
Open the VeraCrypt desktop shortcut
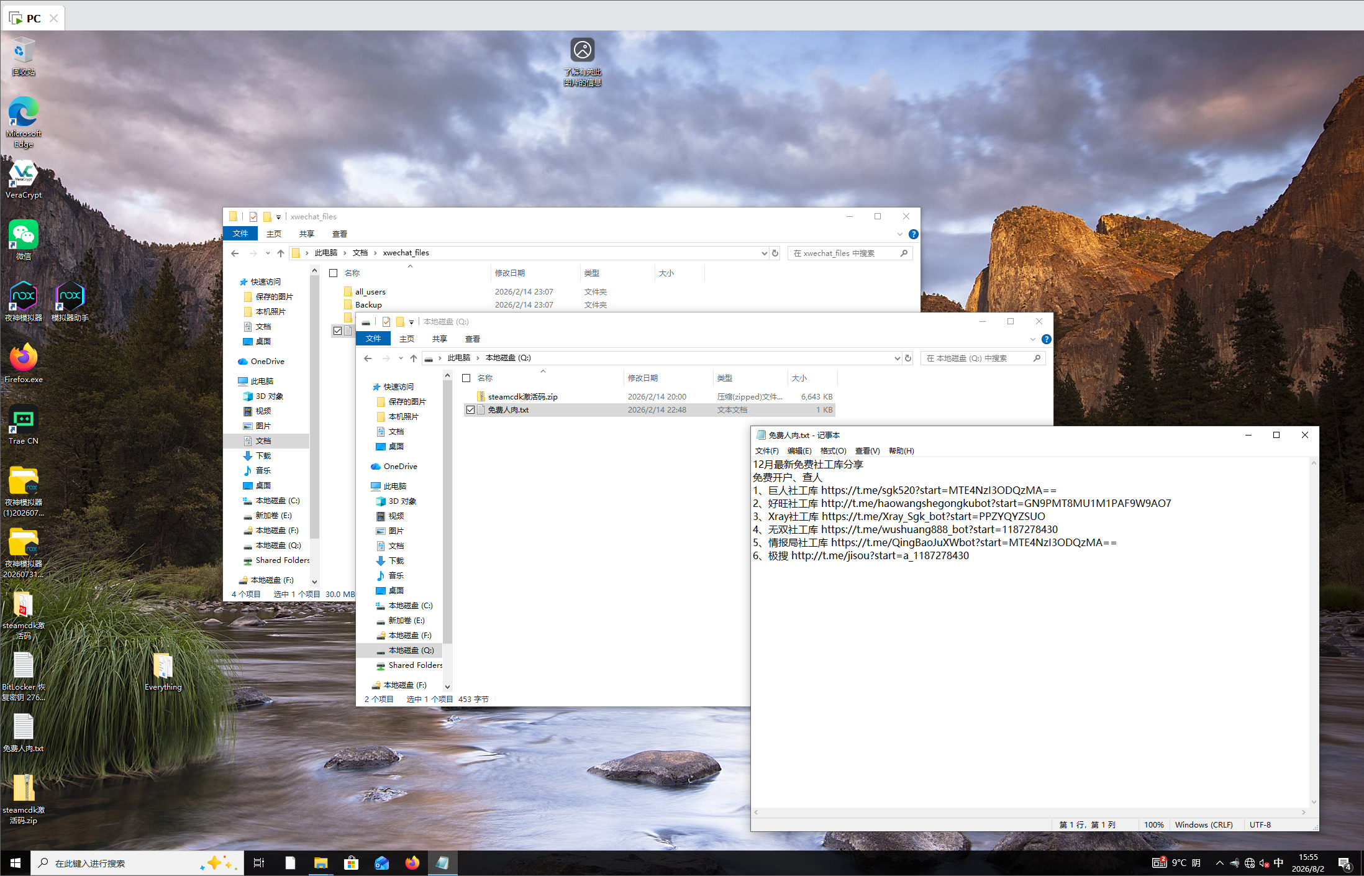[x=24, y=180]
